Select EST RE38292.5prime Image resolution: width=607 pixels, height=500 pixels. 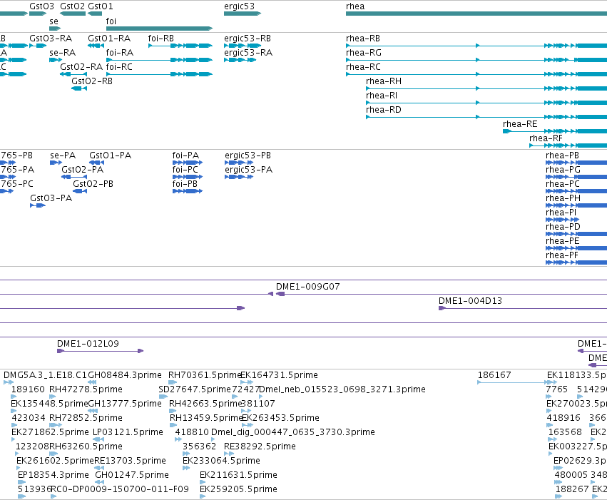pos(260,447)
